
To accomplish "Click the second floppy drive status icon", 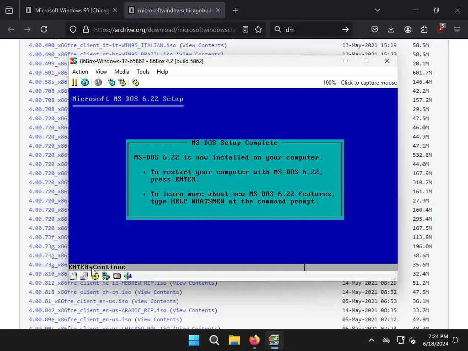I will [x=84, y=276].
